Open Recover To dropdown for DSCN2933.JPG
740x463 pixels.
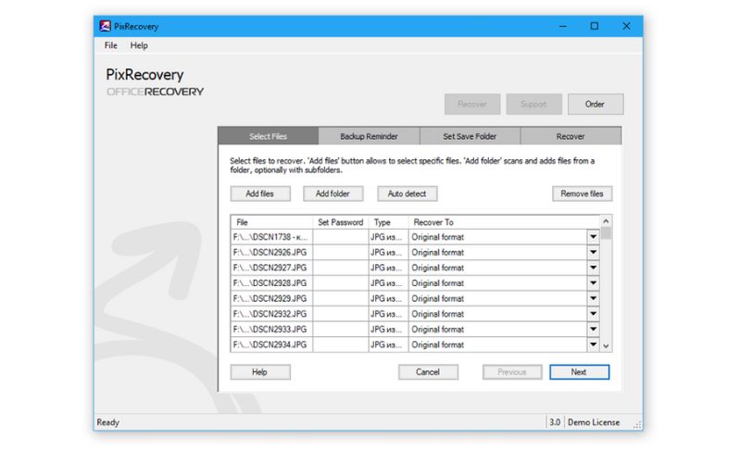[594, 329]
